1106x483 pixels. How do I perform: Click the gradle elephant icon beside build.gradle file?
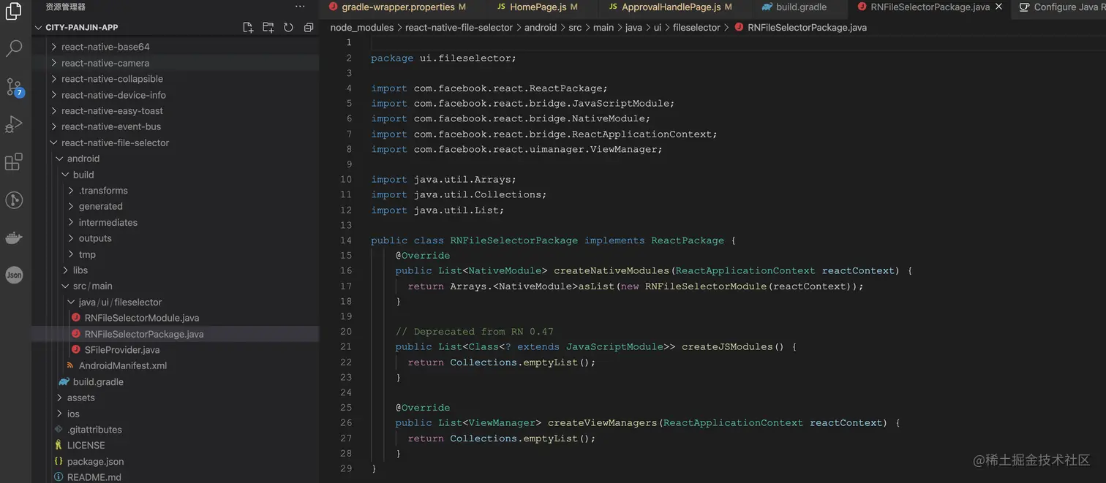point(64,381)
